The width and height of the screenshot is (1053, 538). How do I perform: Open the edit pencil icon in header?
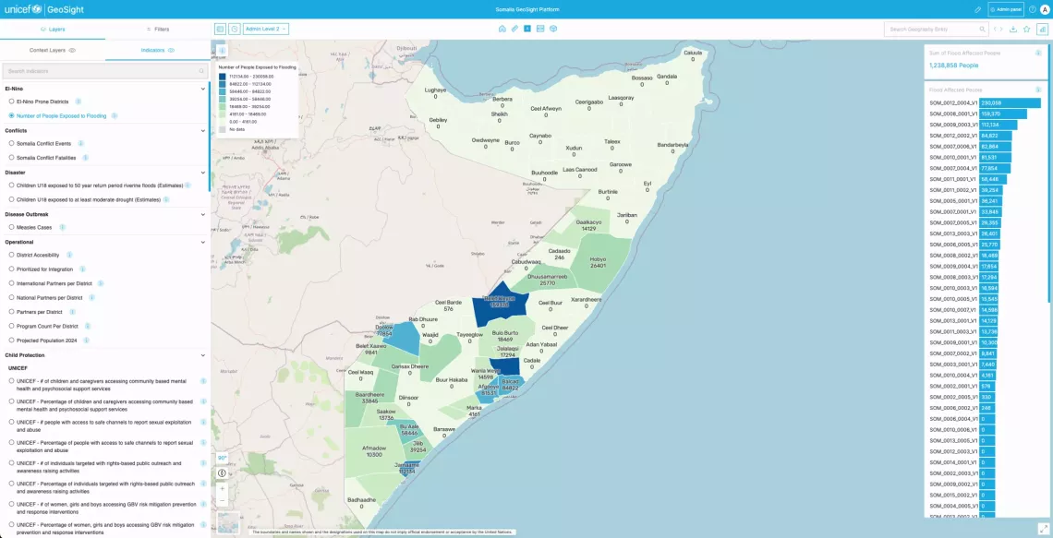(978, 9)
